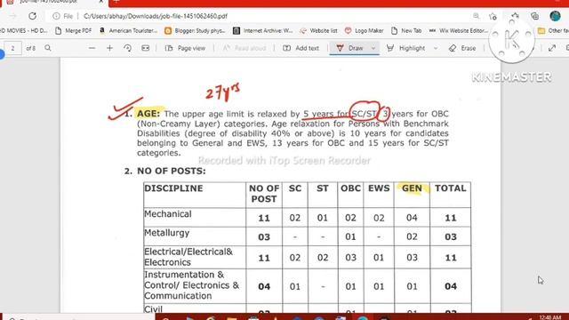
Task: Open the browser zoom magnifier icon in address bar
Action: tap(477, 16)
